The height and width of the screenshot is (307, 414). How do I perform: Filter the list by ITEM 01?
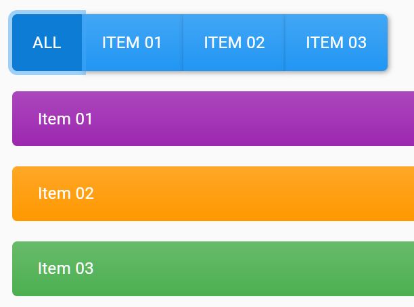point(133,43)
